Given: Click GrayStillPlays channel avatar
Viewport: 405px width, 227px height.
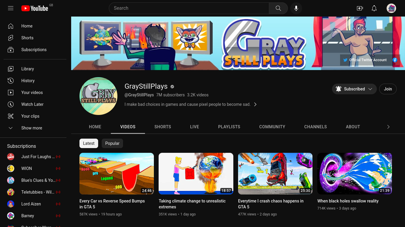Looking at the screenshot, I should pos(98,96).
